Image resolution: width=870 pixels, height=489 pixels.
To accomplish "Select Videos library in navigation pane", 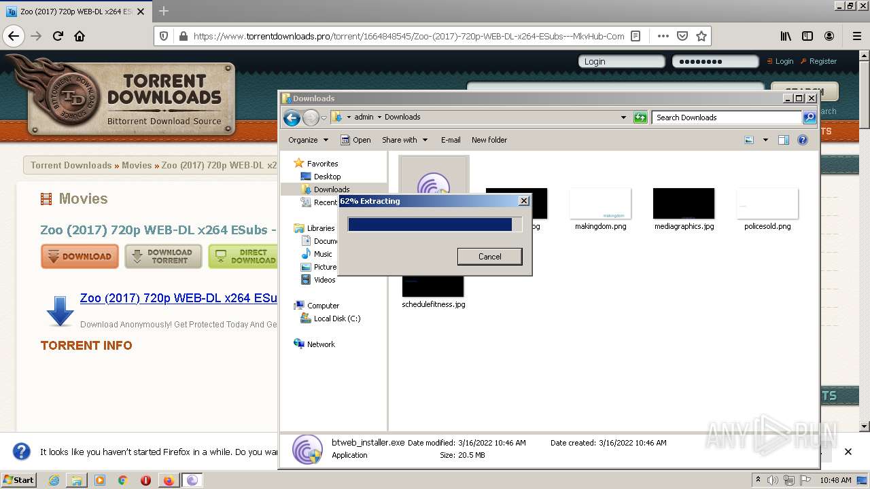I will 318,280.
